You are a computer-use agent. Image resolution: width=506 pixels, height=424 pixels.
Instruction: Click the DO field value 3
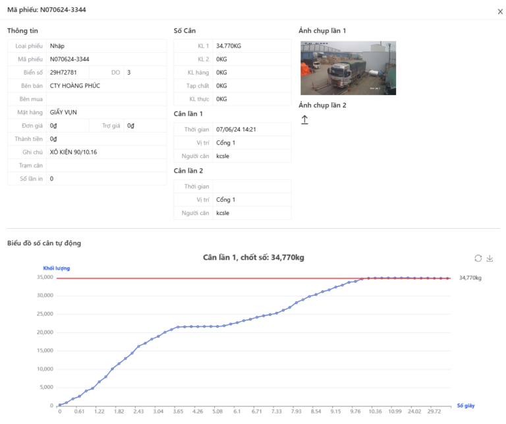pyautogui.click(x=145, y=72)
